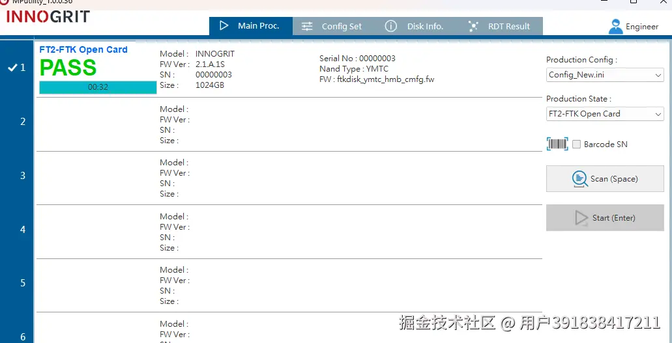The height and width of the screenshot is (343, 672).
Task: Click the ftkdisk_ymtc_hmb_cmfg.fw firmware text
Action: 386,79
